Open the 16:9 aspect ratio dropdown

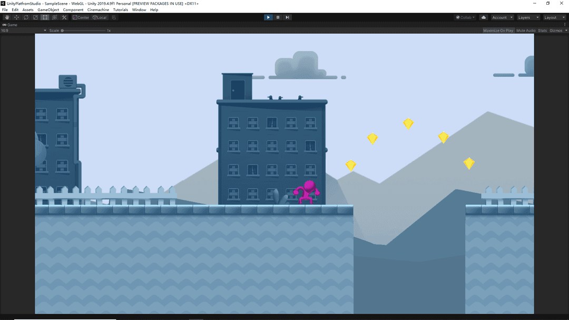pos(24,31)
